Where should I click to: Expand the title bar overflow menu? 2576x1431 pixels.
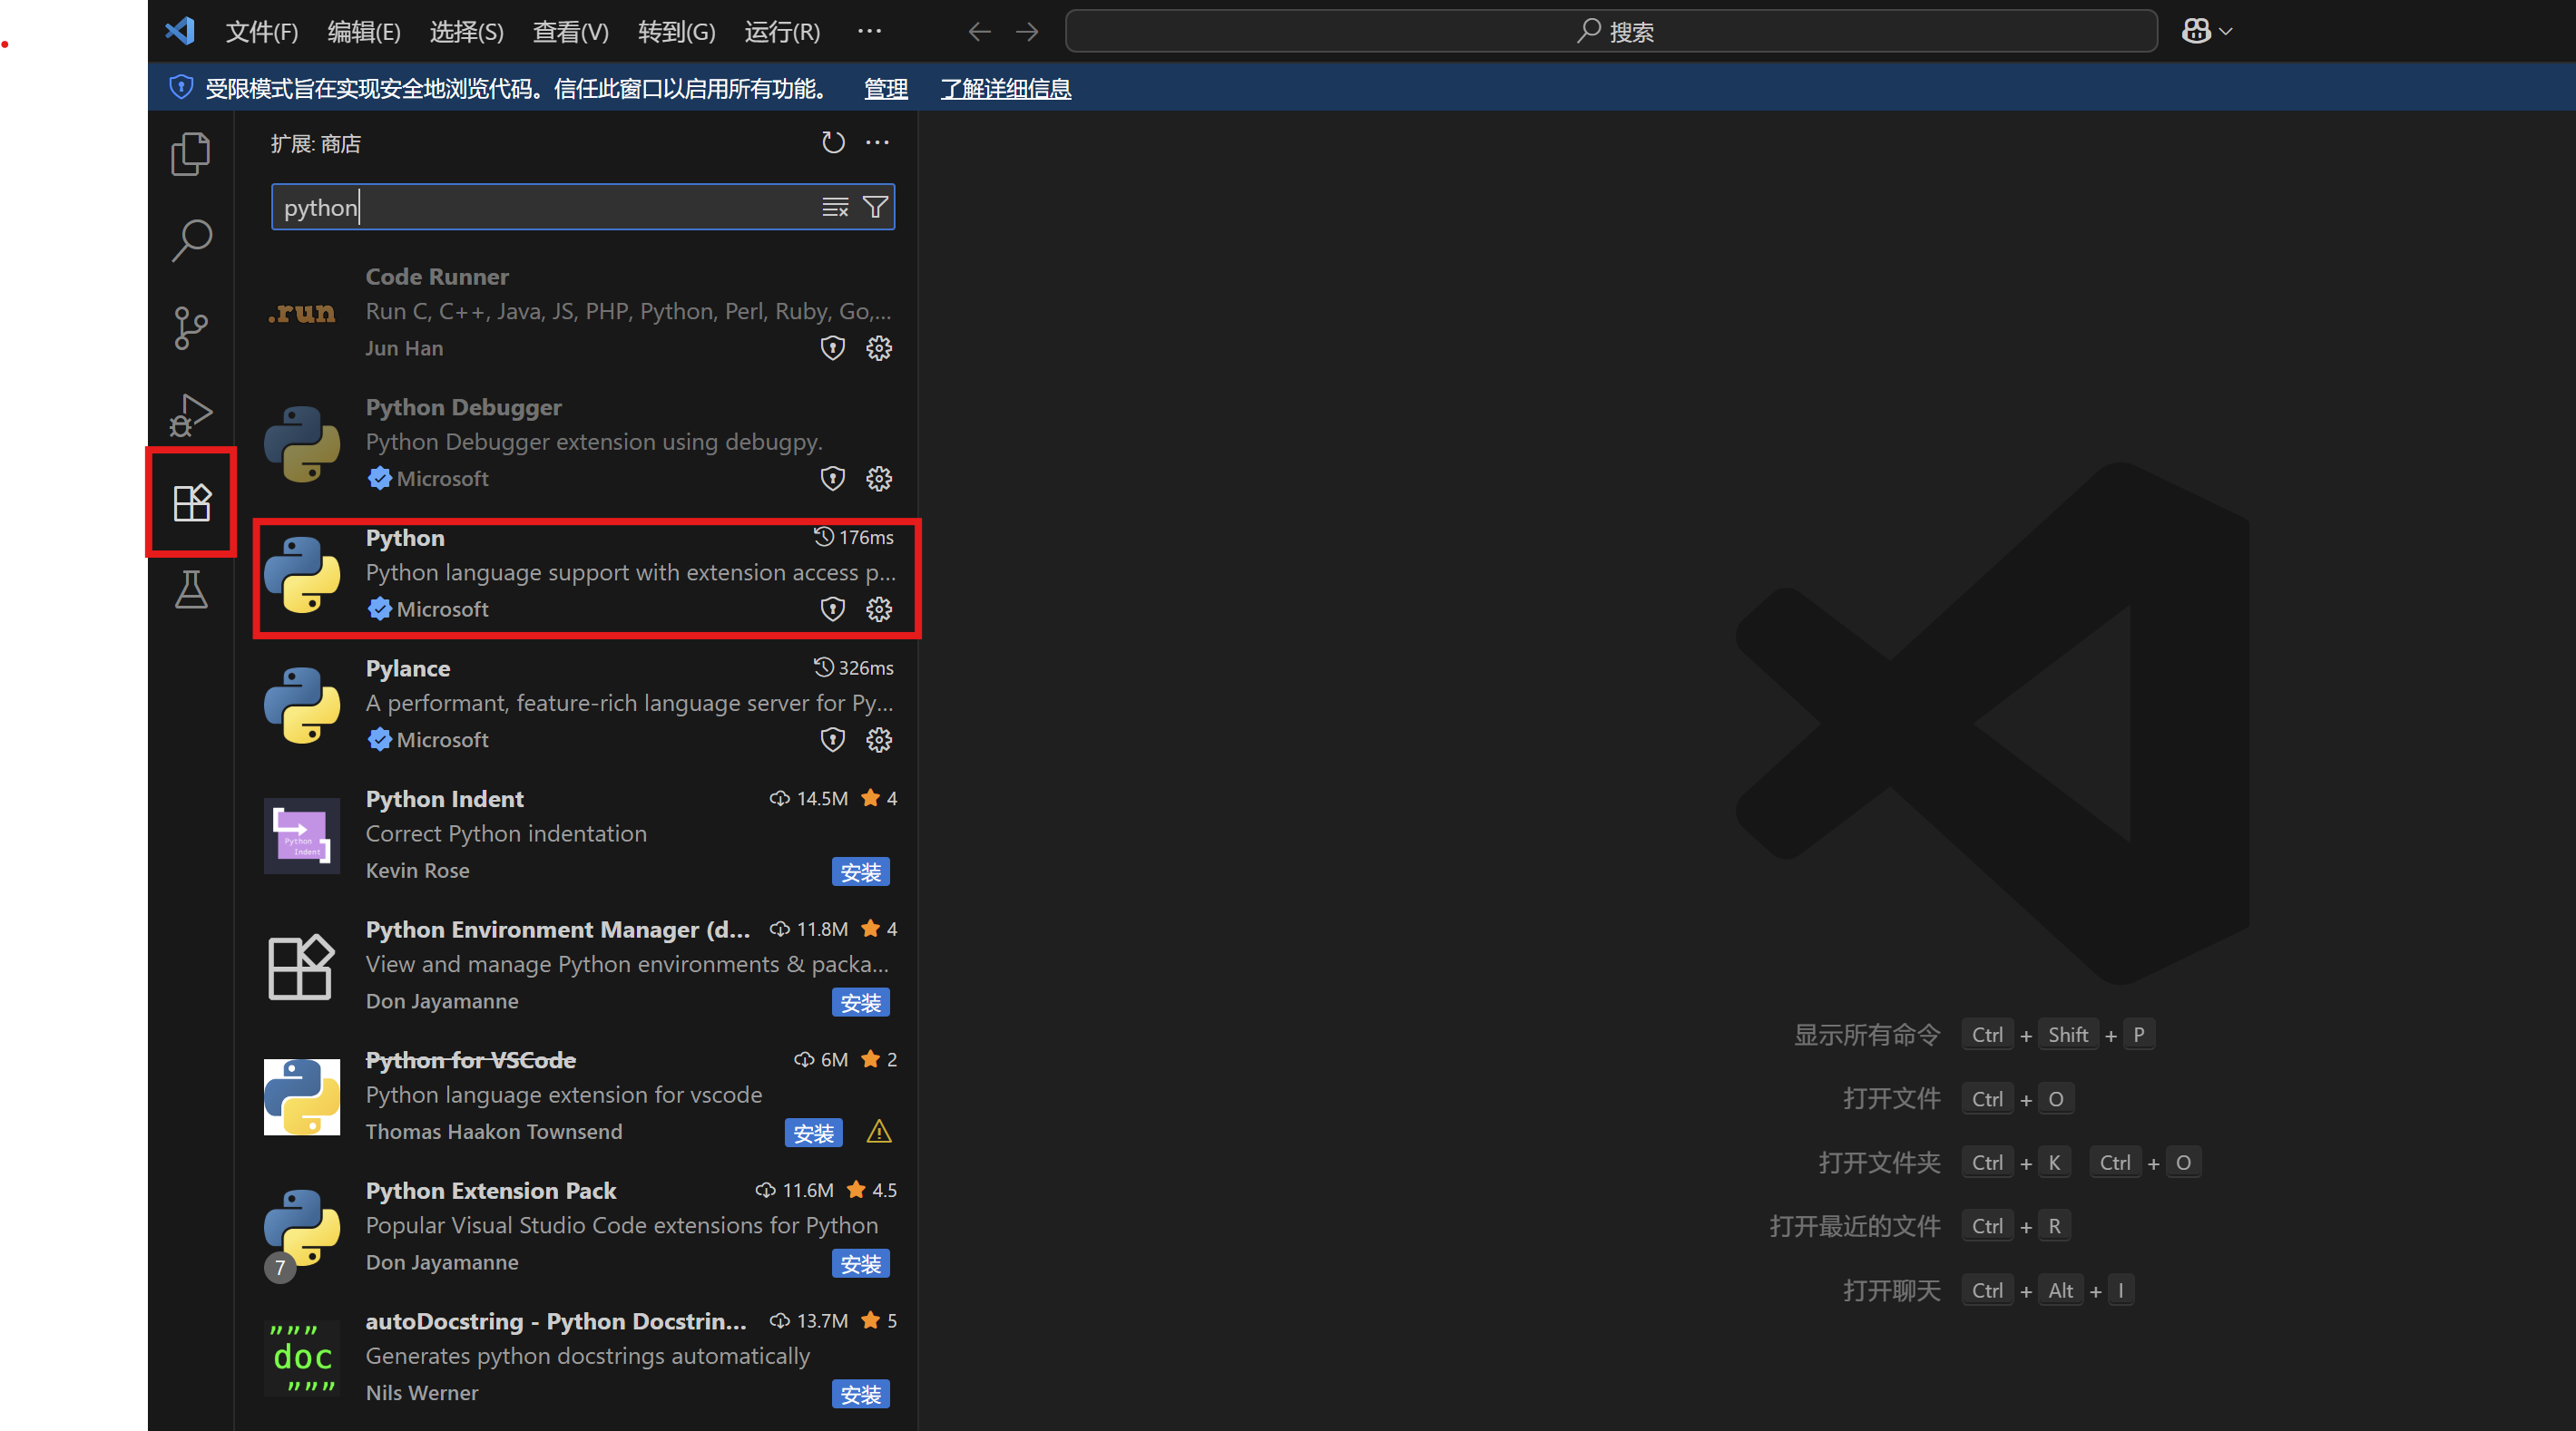pos(869,31)
